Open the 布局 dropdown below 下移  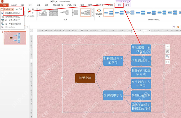point(31,16)
